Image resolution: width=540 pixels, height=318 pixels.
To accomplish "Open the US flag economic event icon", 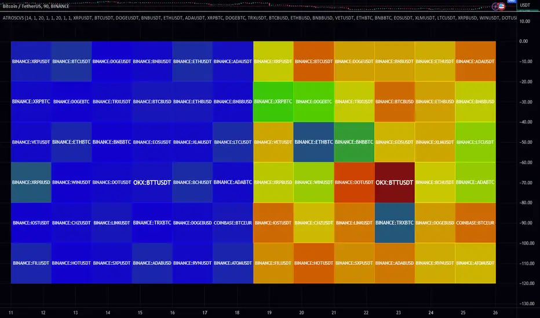I will coord(501,6).
